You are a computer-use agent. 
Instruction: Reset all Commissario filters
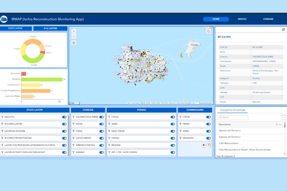210,145
